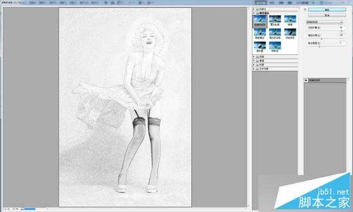This screenshot has width=353, height=212.
Task: Select the Angled Strokes filter thumbnail
Action: pyautogui.click(x=260, y=21)
